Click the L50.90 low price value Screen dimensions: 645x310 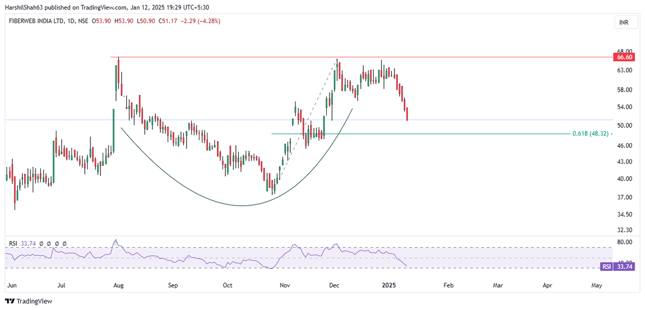tap(147, 21)
